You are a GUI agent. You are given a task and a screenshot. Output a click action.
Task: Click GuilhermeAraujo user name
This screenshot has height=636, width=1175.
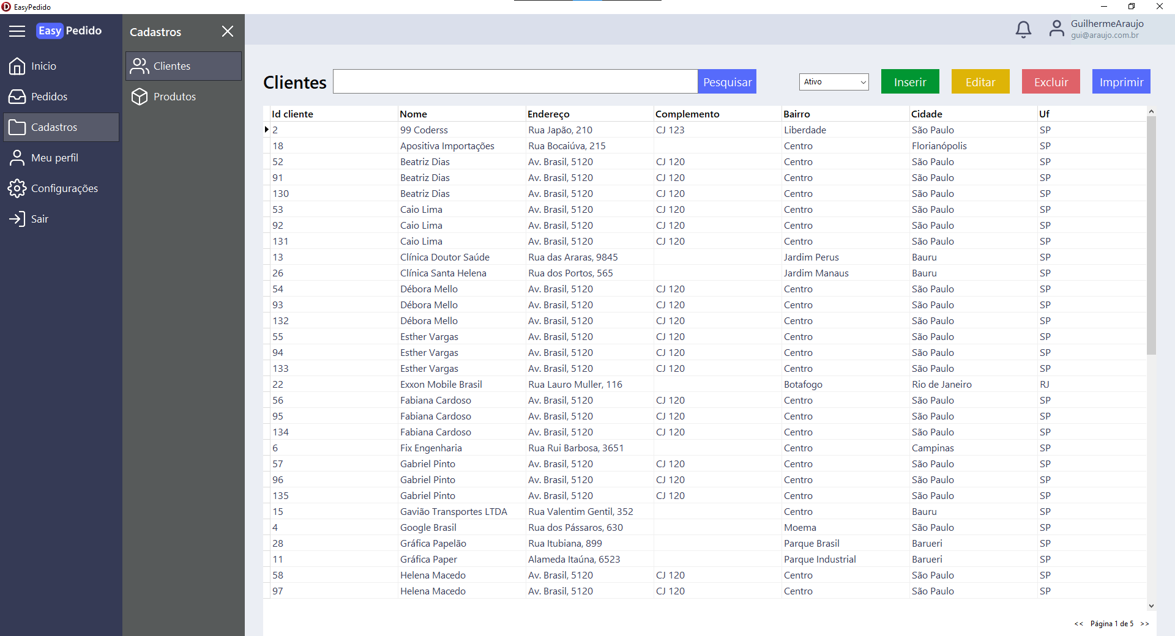[1107, 23]
